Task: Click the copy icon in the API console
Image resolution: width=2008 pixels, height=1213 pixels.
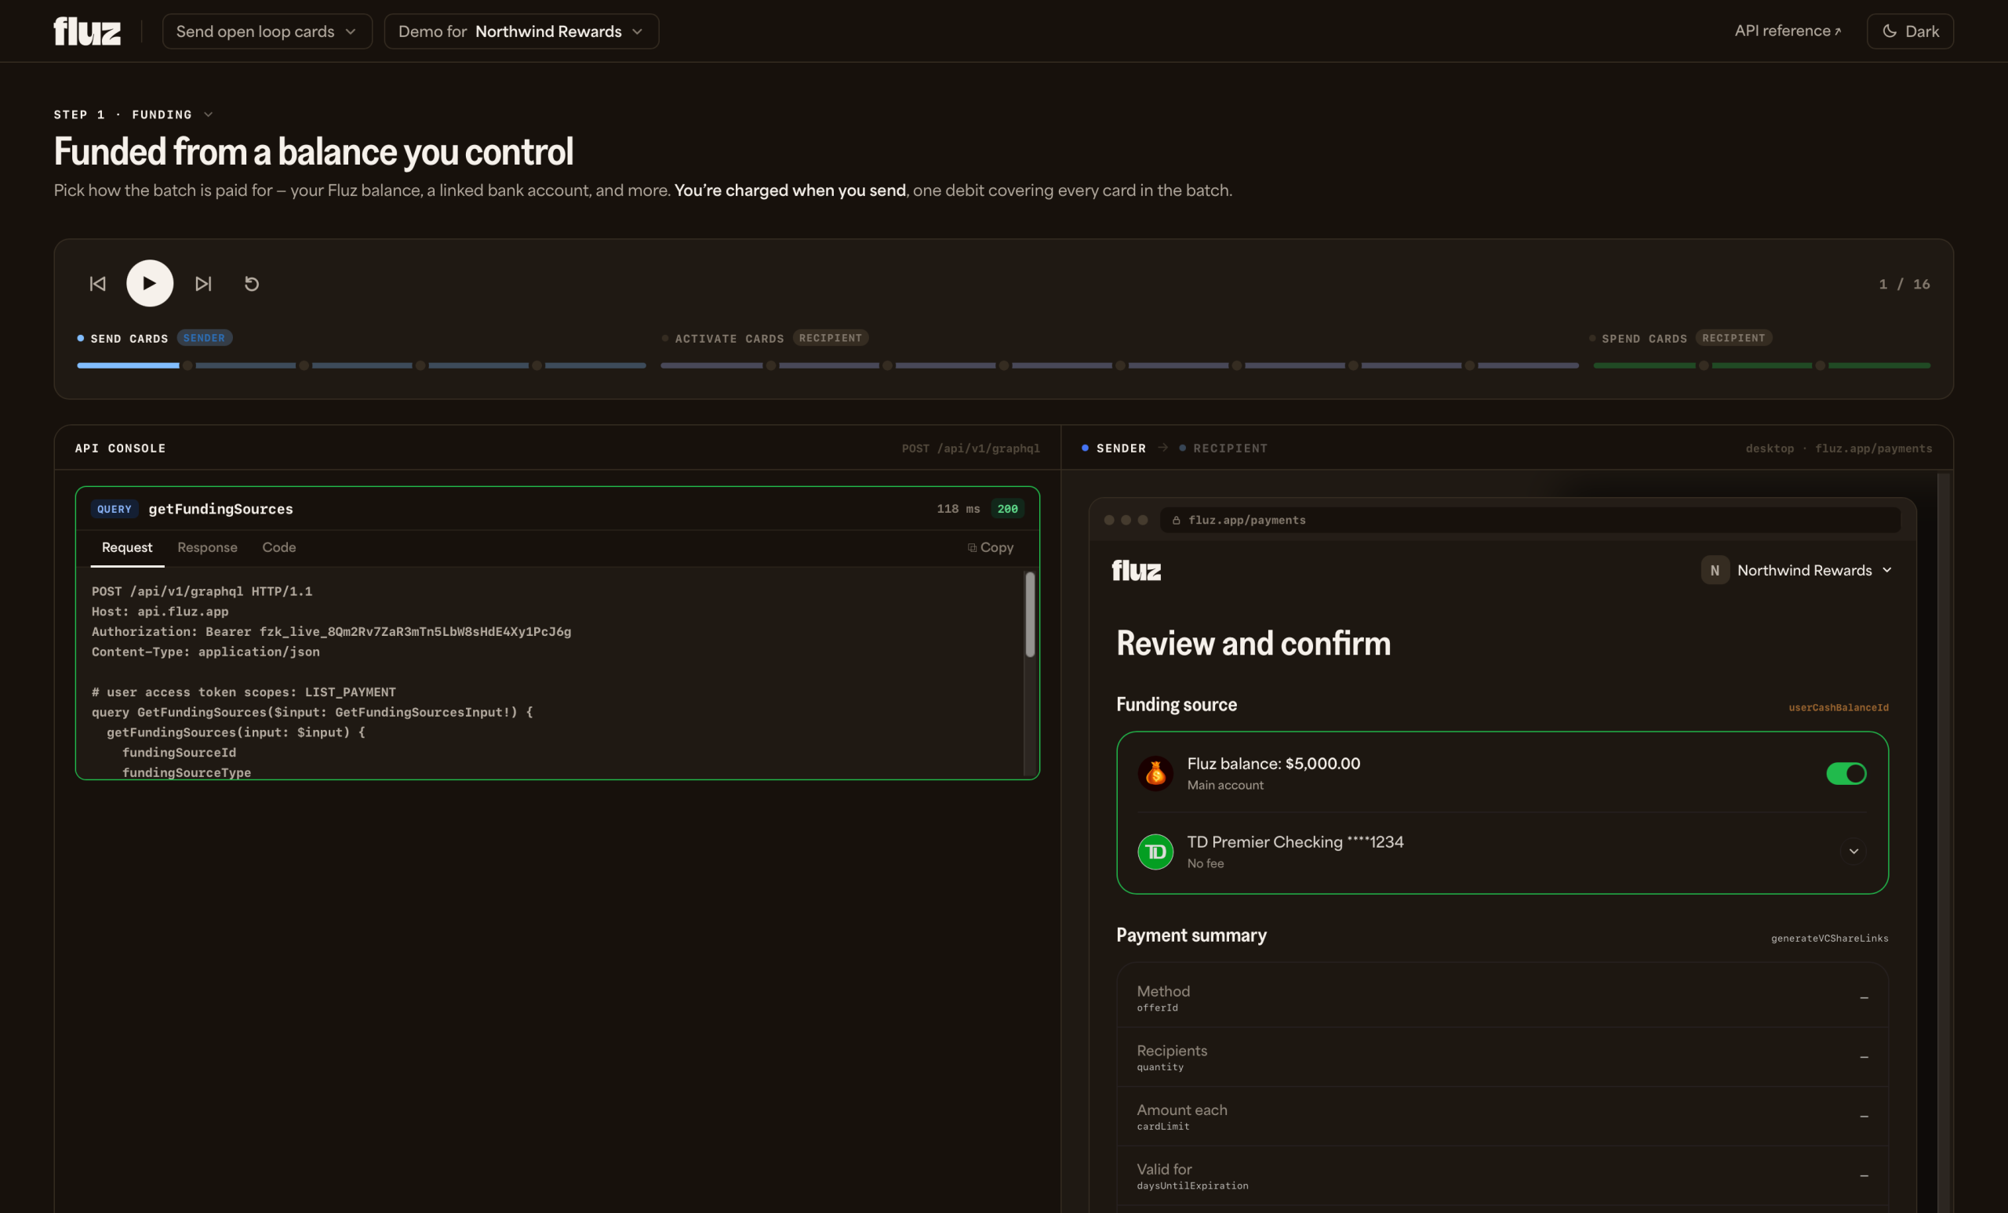Action: pos(971,547)
